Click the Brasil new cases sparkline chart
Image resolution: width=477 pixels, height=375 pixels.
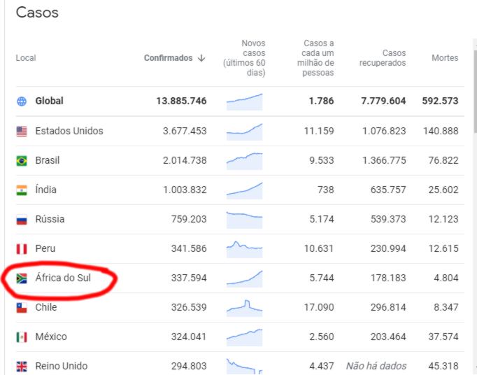[x=244, y=160]
